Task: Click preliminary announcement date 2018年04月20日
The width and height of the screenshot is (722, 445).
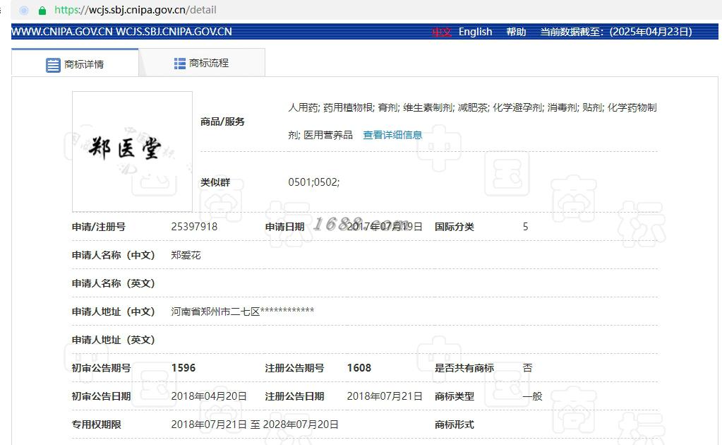Action: pyautogui.click(x=209, y=396)
